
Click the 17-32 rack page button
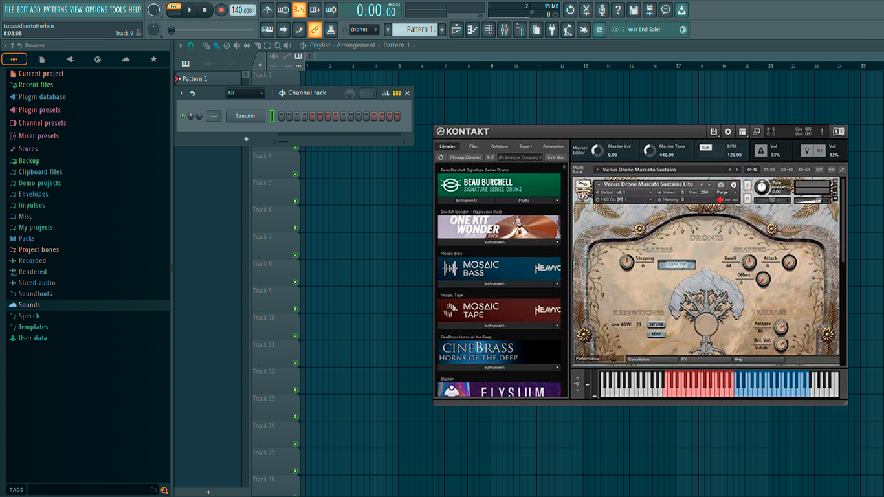pyautogui.click(x=769, y=170)
